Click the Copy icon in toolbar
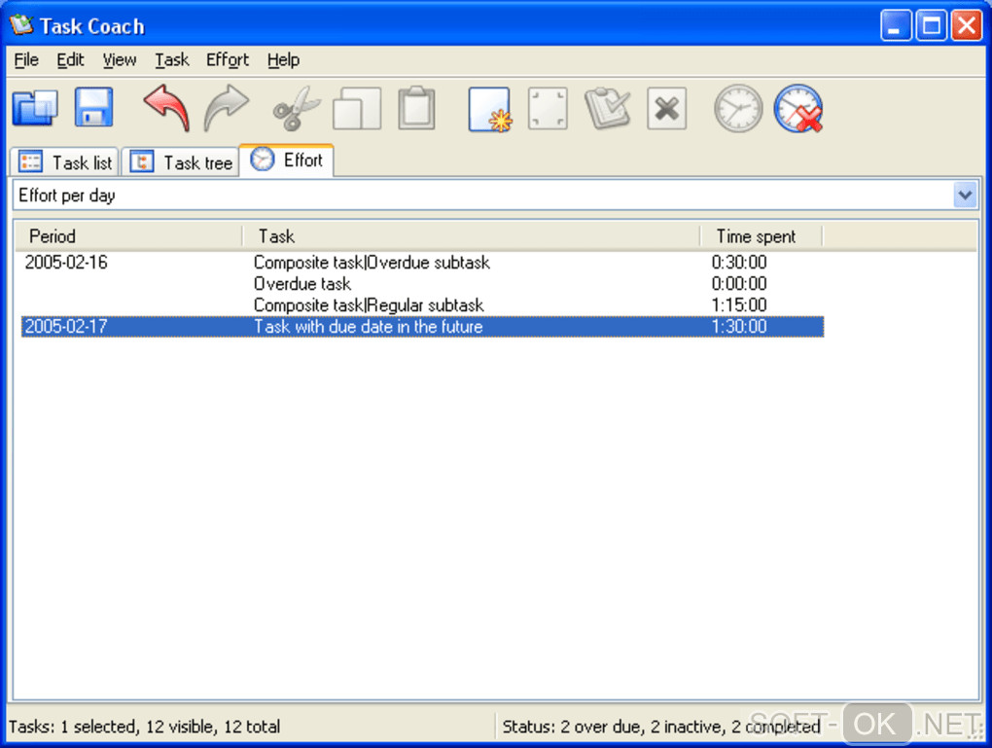 [x=357, y=109]
